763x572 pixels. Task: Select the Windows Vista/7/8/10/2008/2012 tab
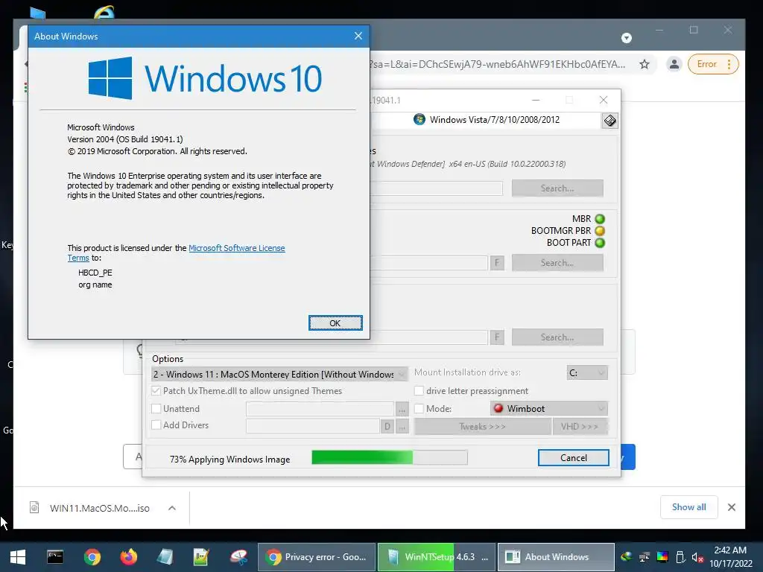pos(487,120)
